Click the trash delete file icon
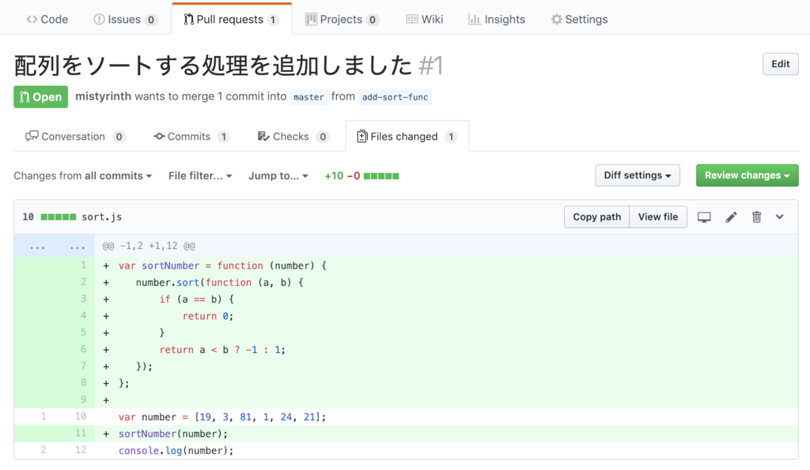The image size is (810, 470). (756, 217)
